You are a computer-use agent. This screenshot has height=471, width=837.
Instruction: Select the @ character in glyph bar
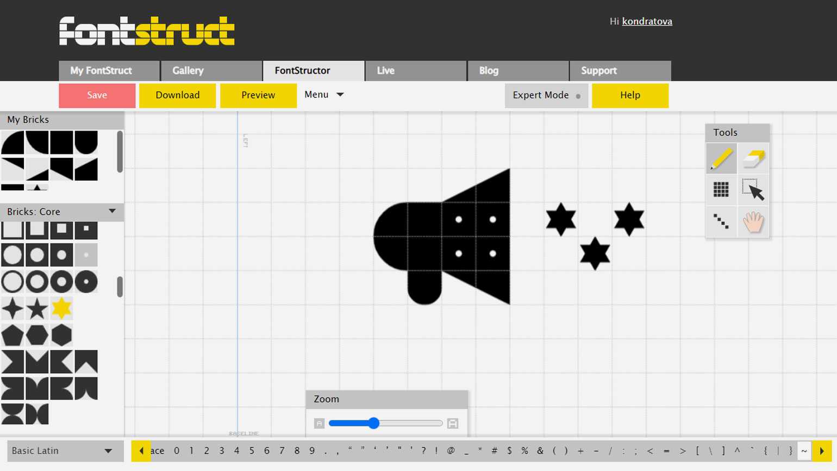click(x=451, y=451)
